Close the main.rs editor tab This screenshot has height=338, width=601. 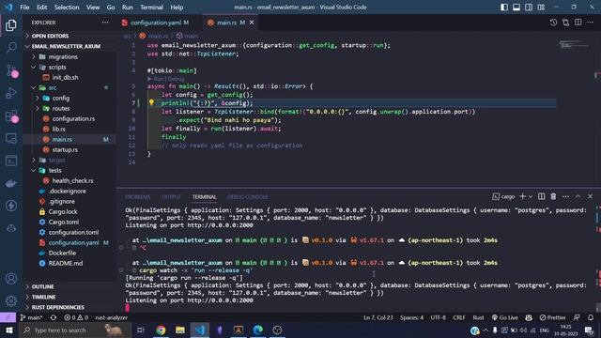click(252, 23)
